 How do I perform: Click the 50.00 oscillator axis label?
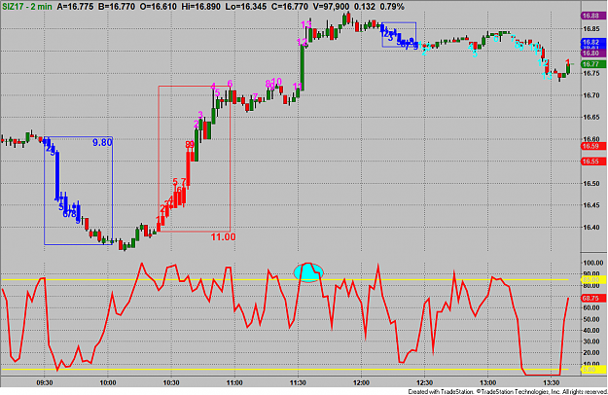pos(592,319)
